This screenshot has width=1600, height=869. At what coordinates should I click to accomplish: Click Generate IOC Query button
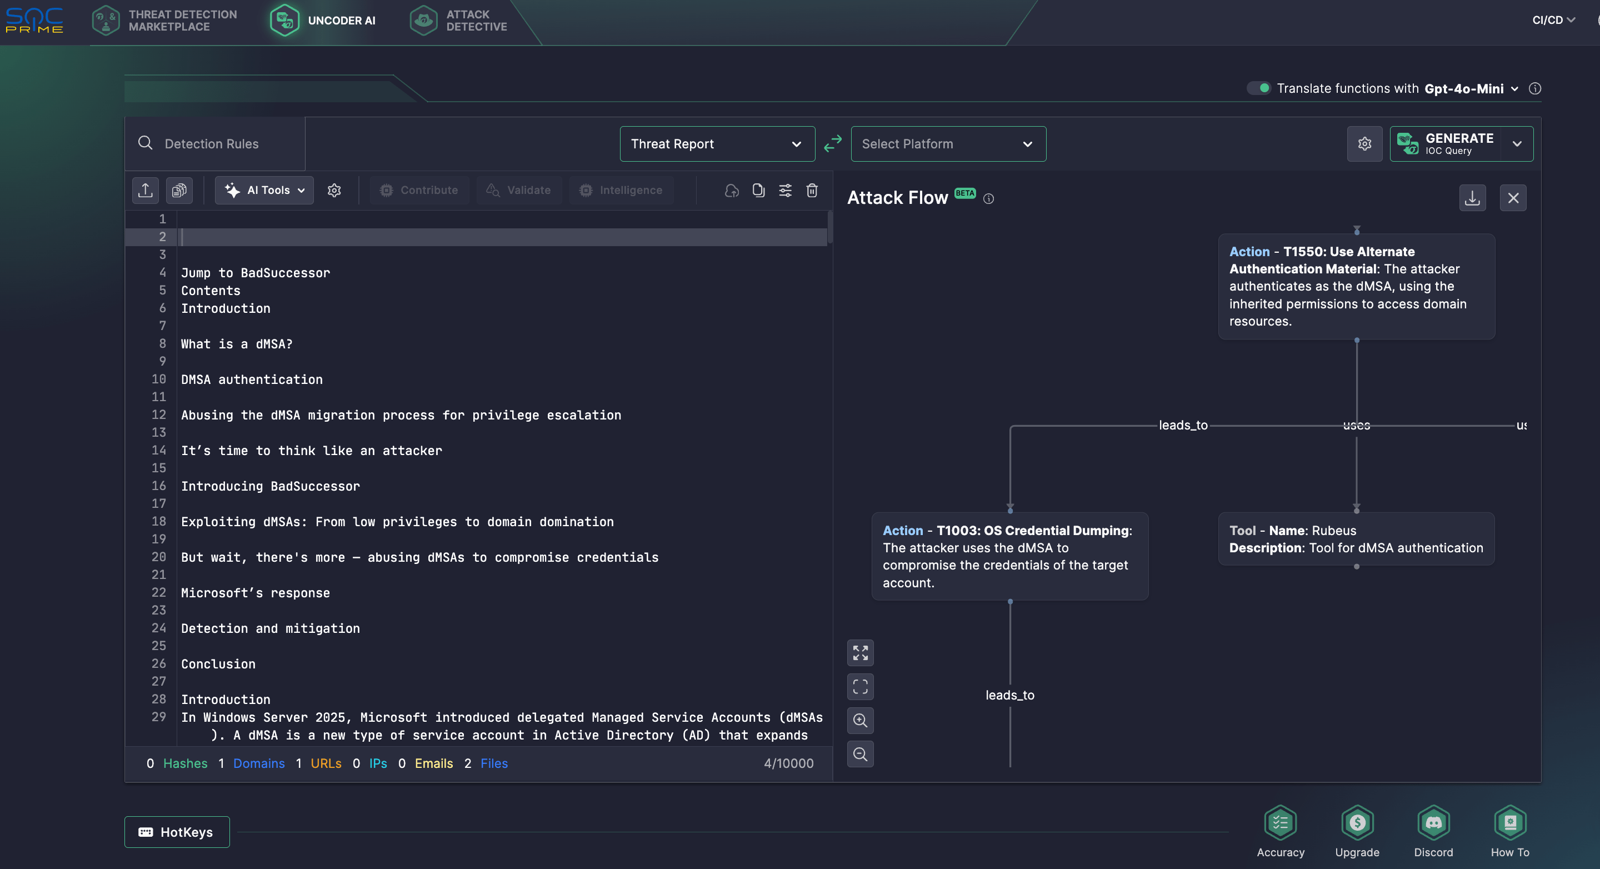point(1446,143)
